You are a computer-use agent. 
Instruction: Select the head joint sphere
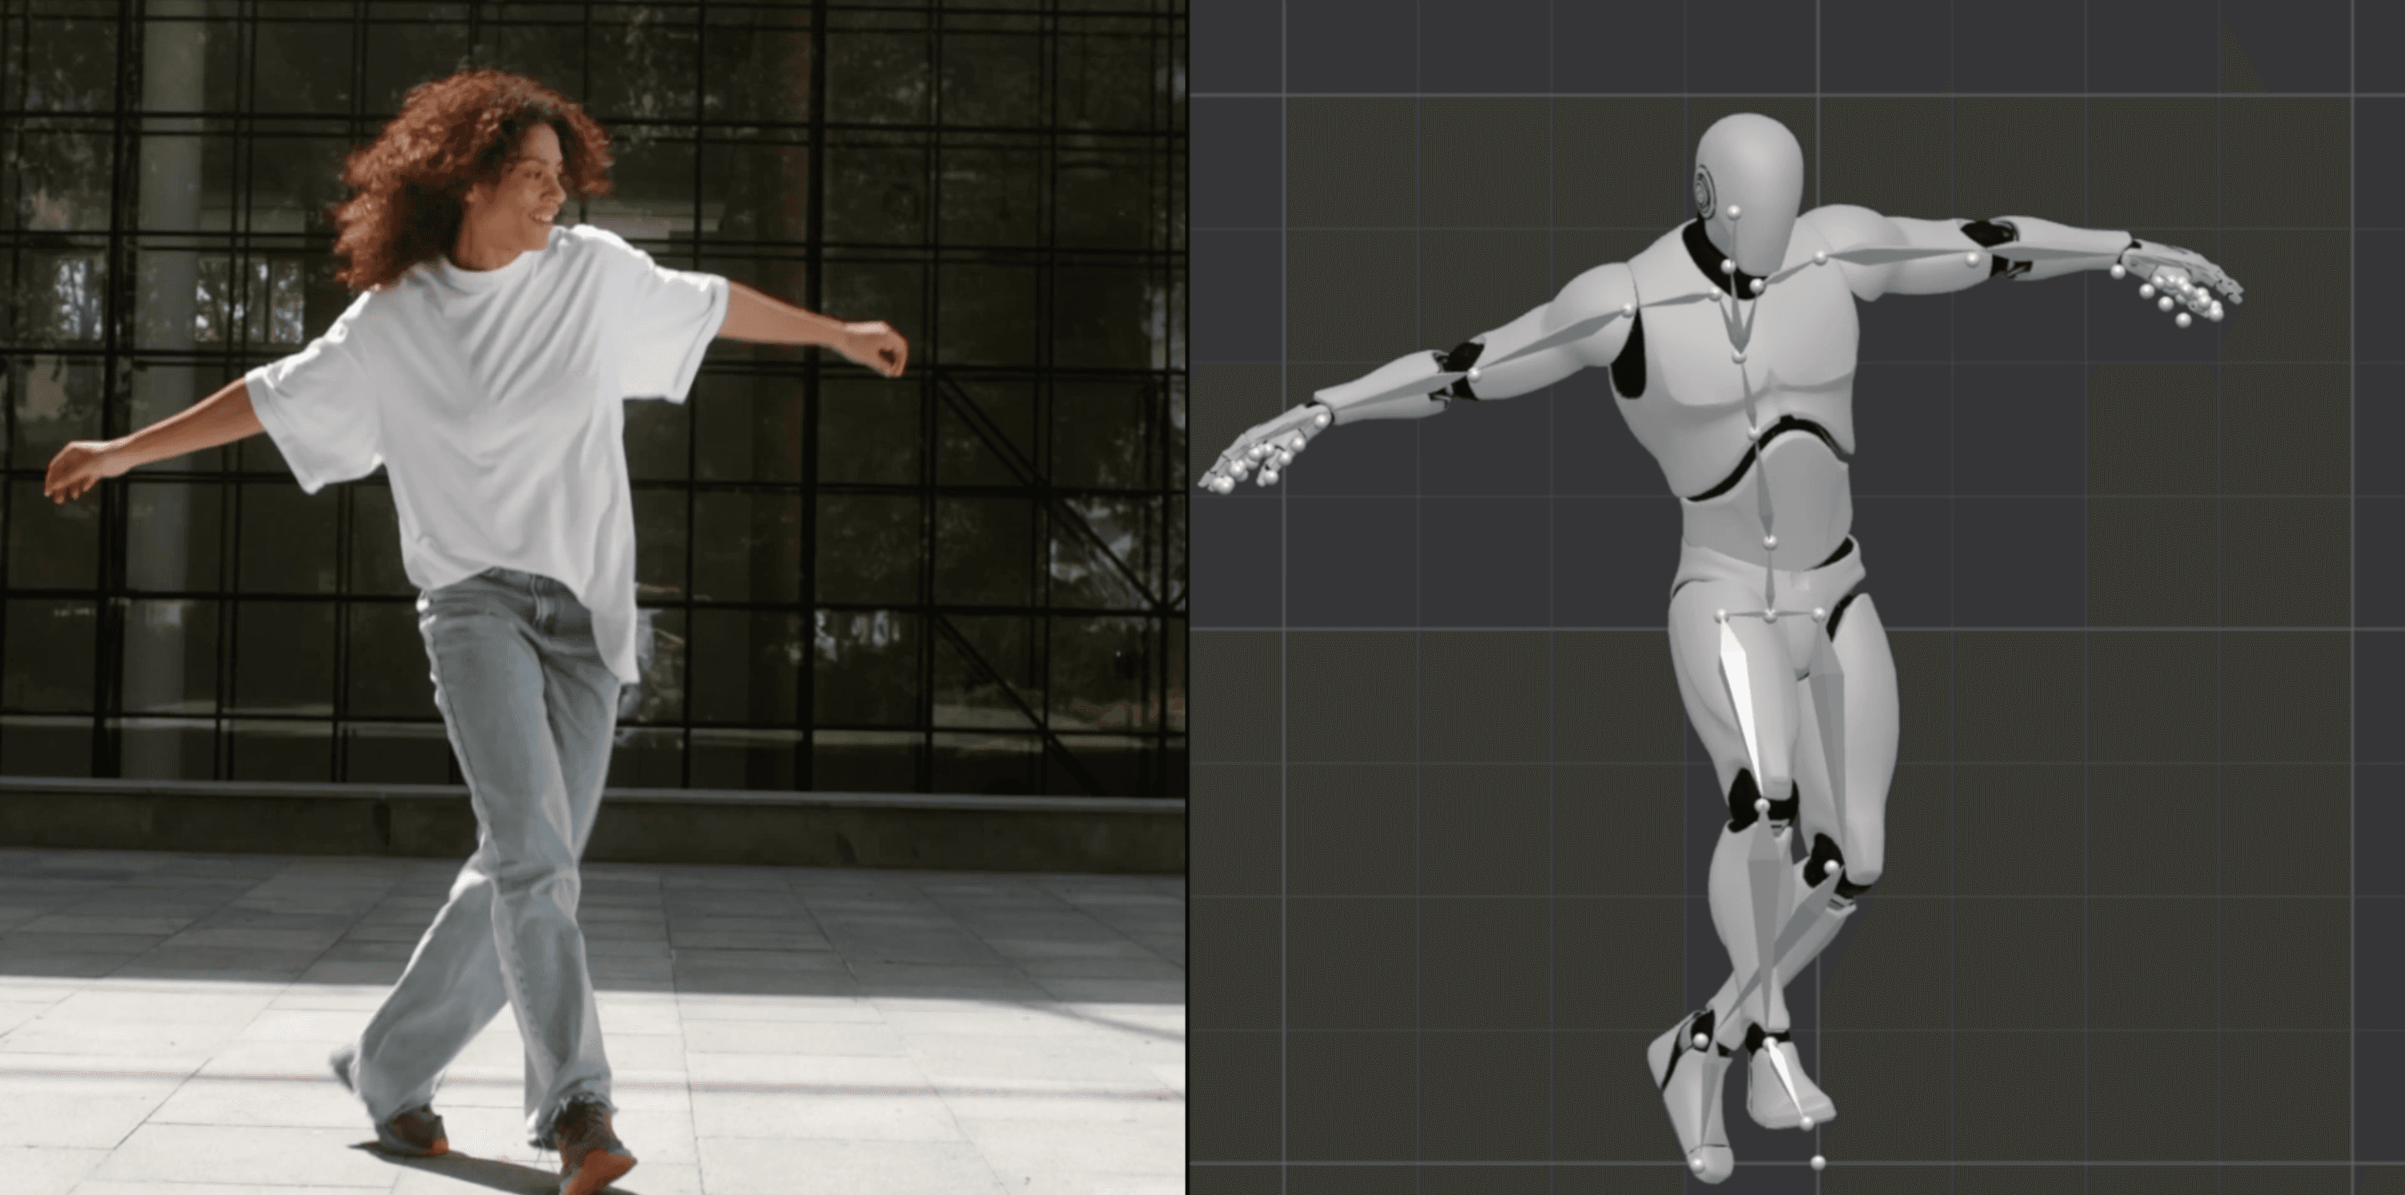(1735, 211)
